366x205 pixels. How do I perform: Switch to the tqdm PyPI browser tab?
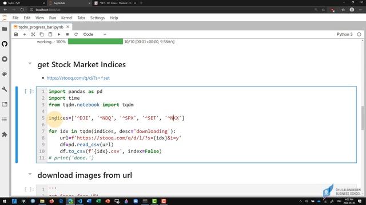coord(23,3)
